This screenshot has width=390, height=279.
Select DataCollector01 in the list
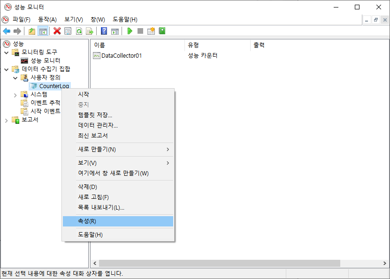(x=122, y=56)
